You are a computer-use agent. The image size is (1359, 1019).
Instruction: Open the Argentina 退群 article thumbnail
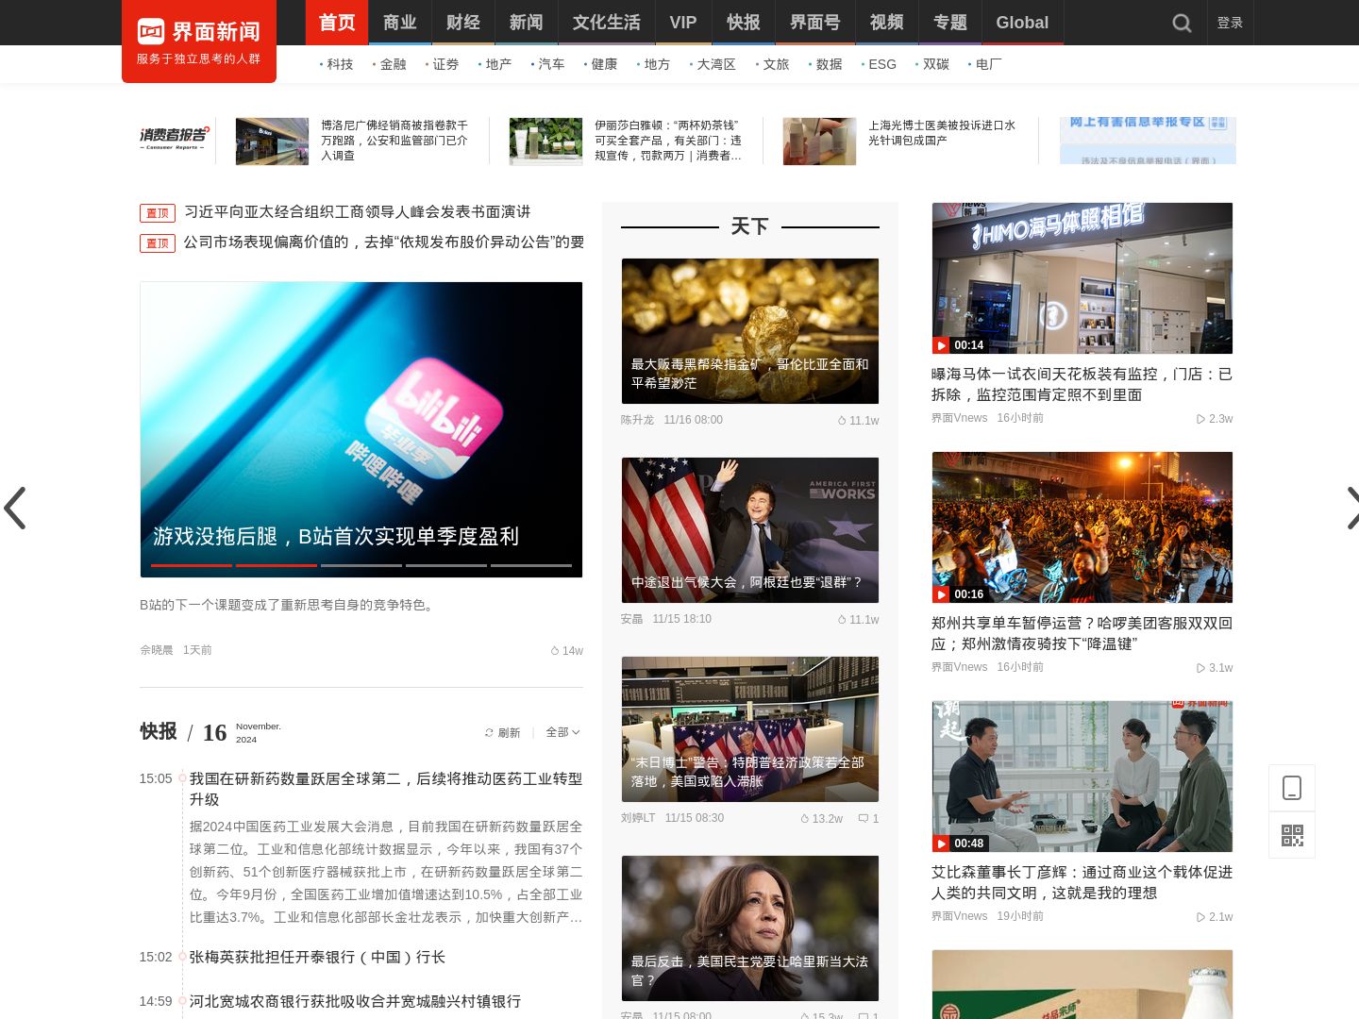(x=750, y=530)
